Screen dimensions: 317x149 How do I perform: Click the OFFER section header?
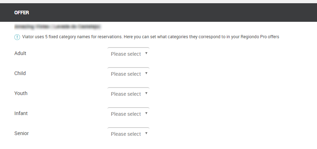[21, 13]
